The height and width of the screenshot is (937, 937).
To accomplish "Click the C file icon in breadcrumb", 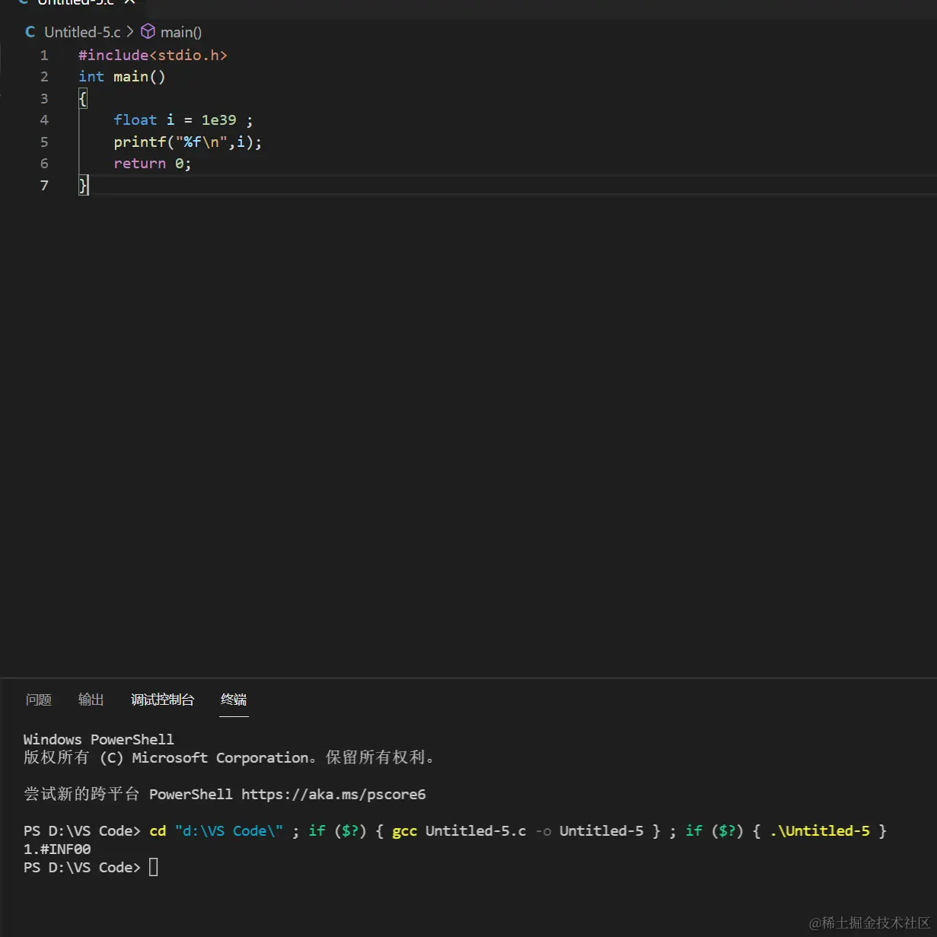I will point(30,32).
